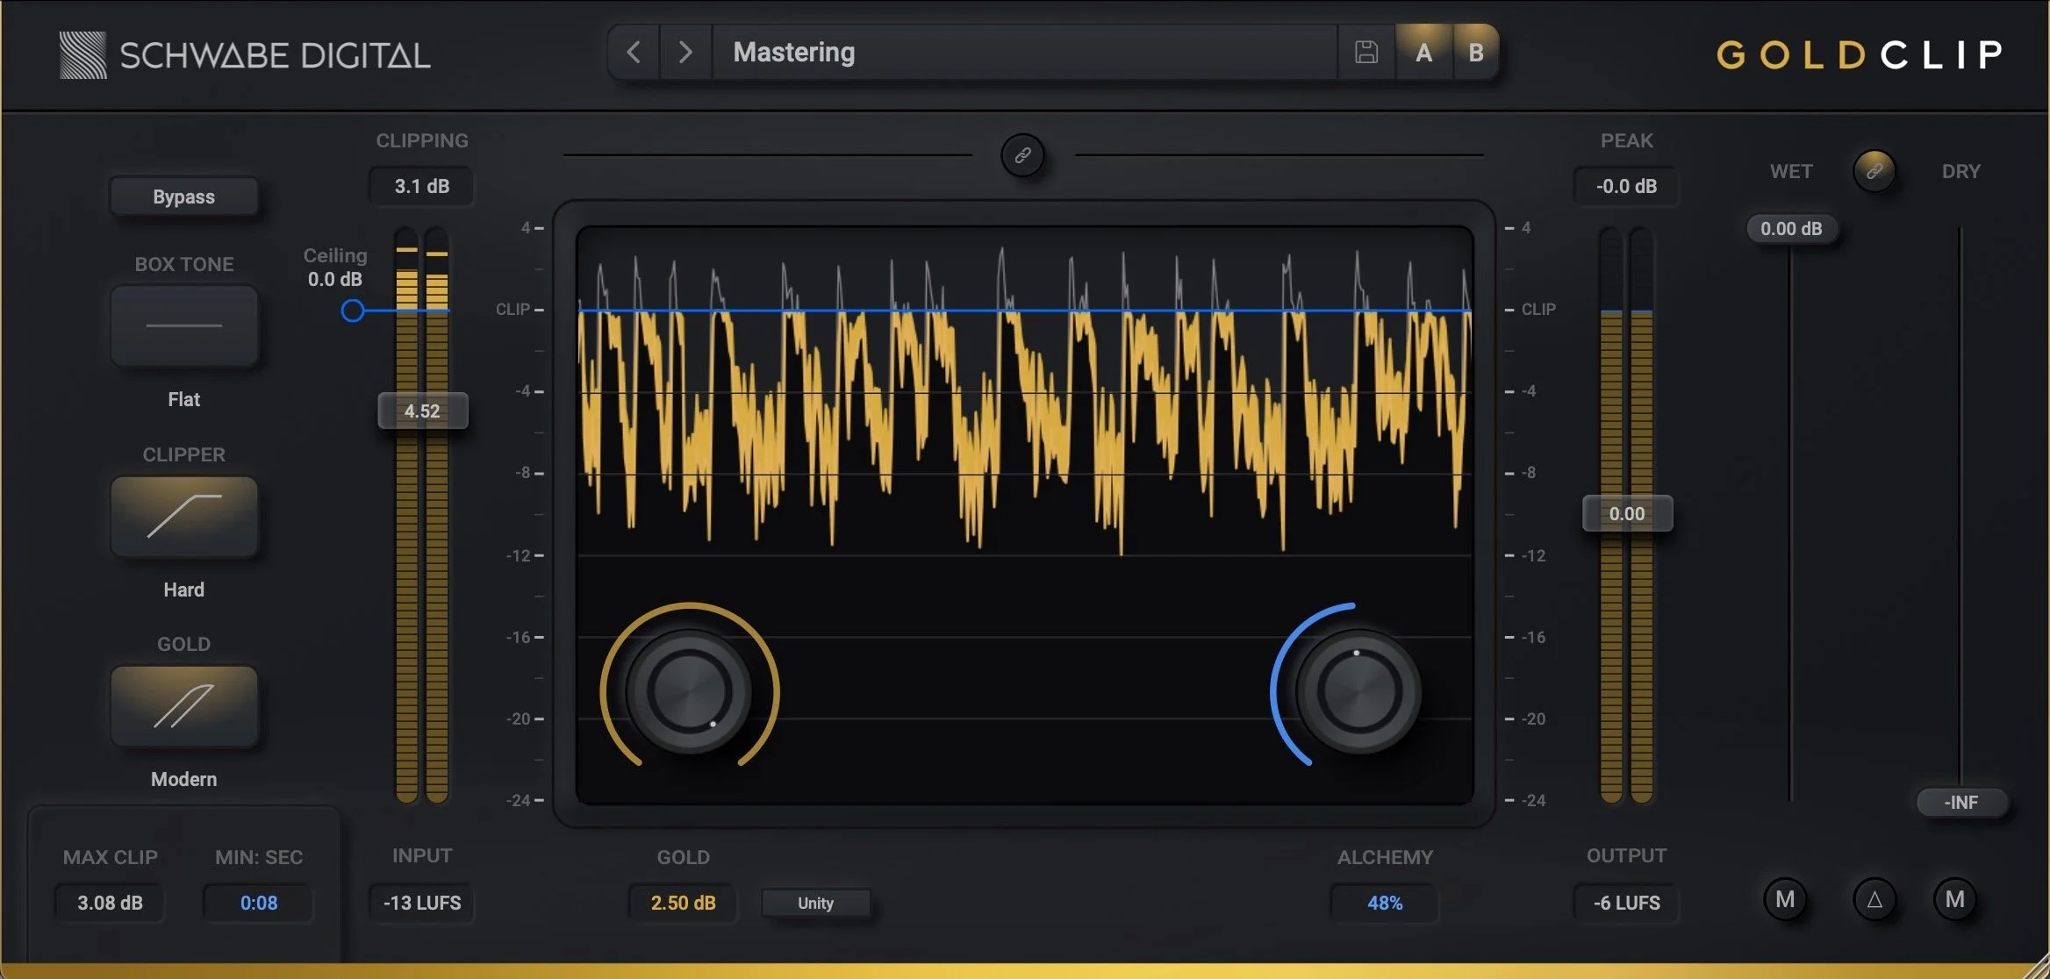
Task: Click the Alchemy 48% value field
Action: coord(1384,903)
